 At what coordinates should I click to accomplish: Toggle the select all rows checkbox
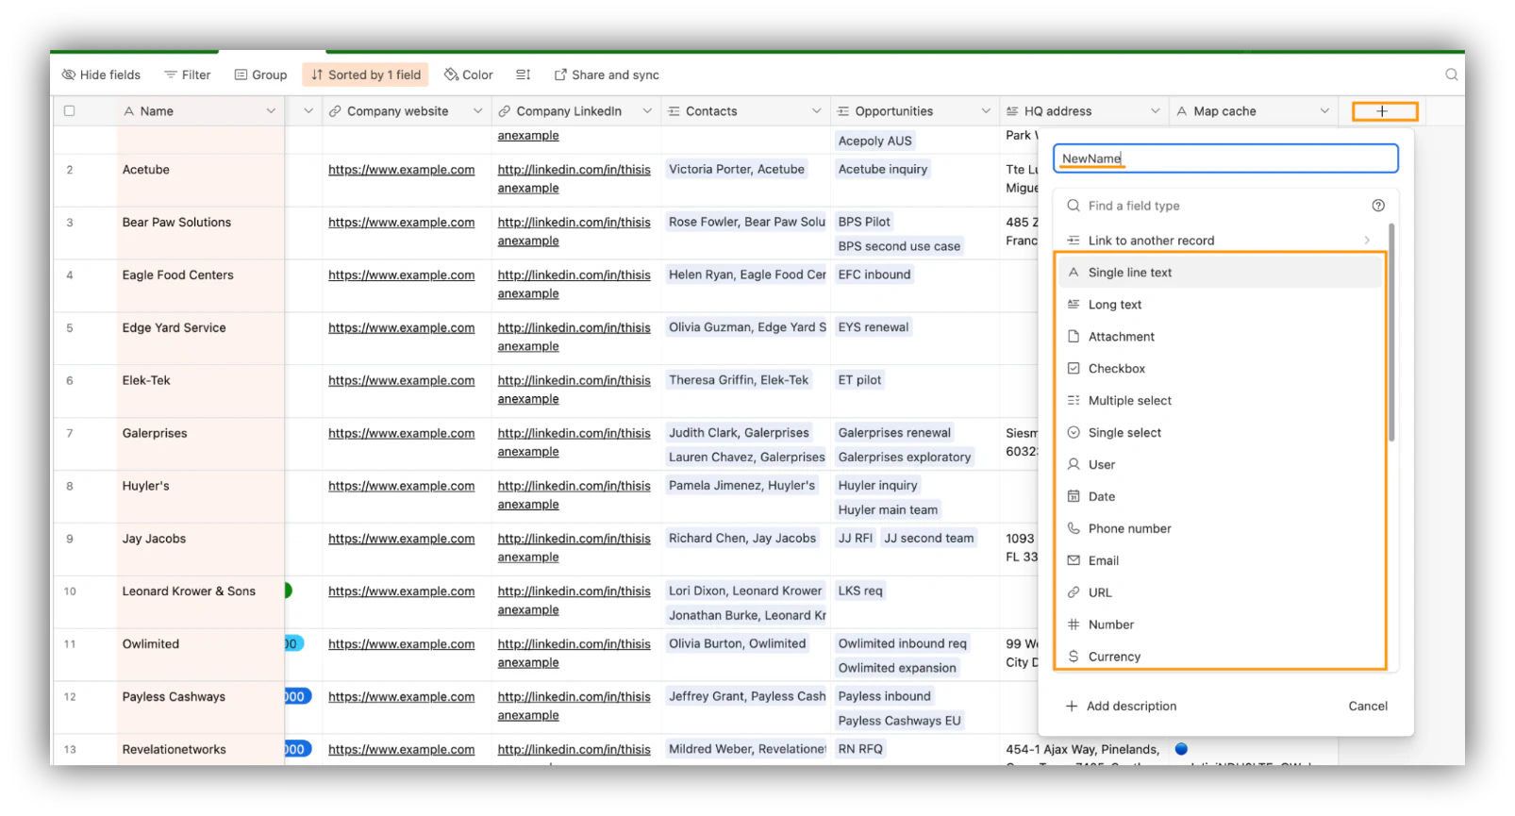click(x=69, y=111)
